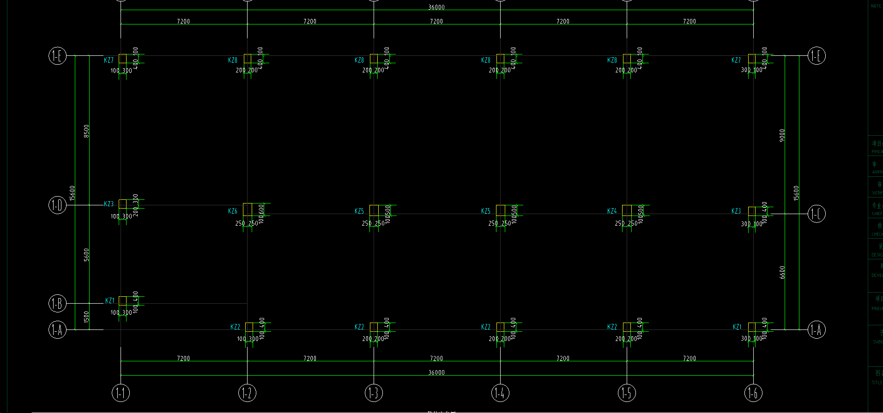Click the KZ2 label on axis 1-4
The height and width of the screenshot is (413, 883).
click(486, 327)
